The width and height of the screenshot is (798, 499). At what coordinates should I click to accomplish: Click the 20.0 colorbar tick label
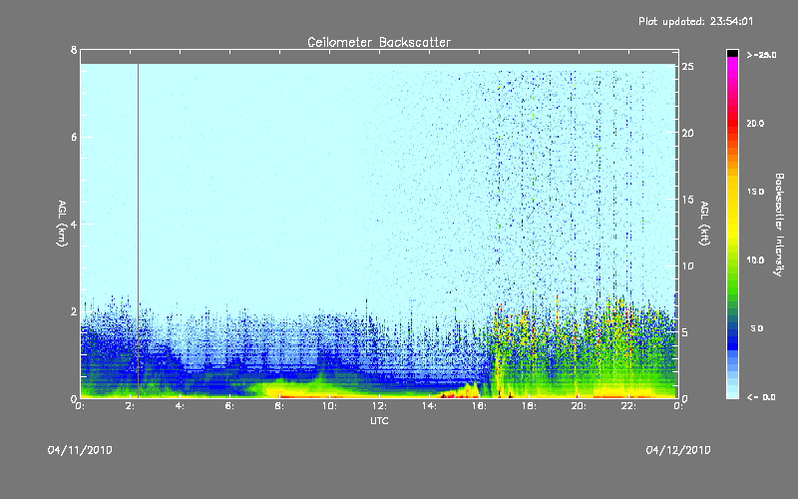pos(755,123)
